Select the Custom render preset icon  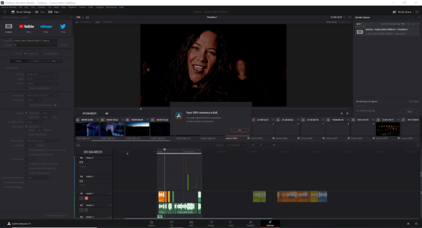click(8, 26)
